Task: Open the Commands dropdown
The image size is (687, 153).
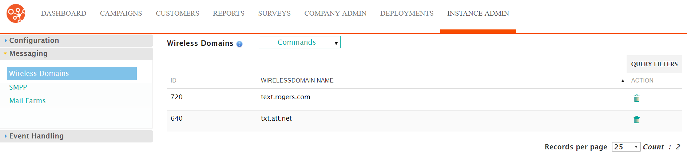Action: coord(299,42)
